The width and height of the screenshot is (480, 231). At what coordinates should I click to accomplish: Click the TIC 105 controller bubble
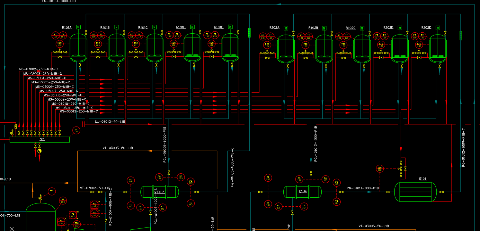point(59,44)
